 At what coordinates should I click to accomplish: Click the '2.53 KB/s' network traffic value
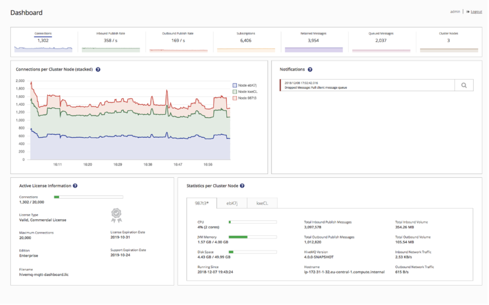coord(404,257)
